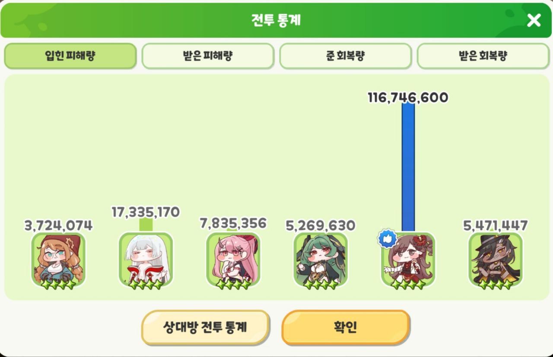Select the black-hat dark-skinned character portrait
This screenshot has width=553, height=357.
(496, 260)
